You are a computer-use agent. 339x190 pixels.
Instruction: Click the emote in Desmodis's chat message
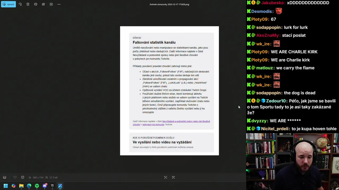point(279,11)
